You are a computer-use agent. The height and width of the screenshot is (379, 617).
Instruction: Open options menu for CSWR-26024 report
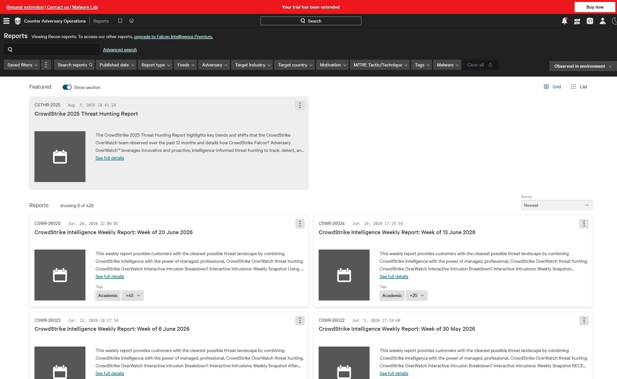584,224
